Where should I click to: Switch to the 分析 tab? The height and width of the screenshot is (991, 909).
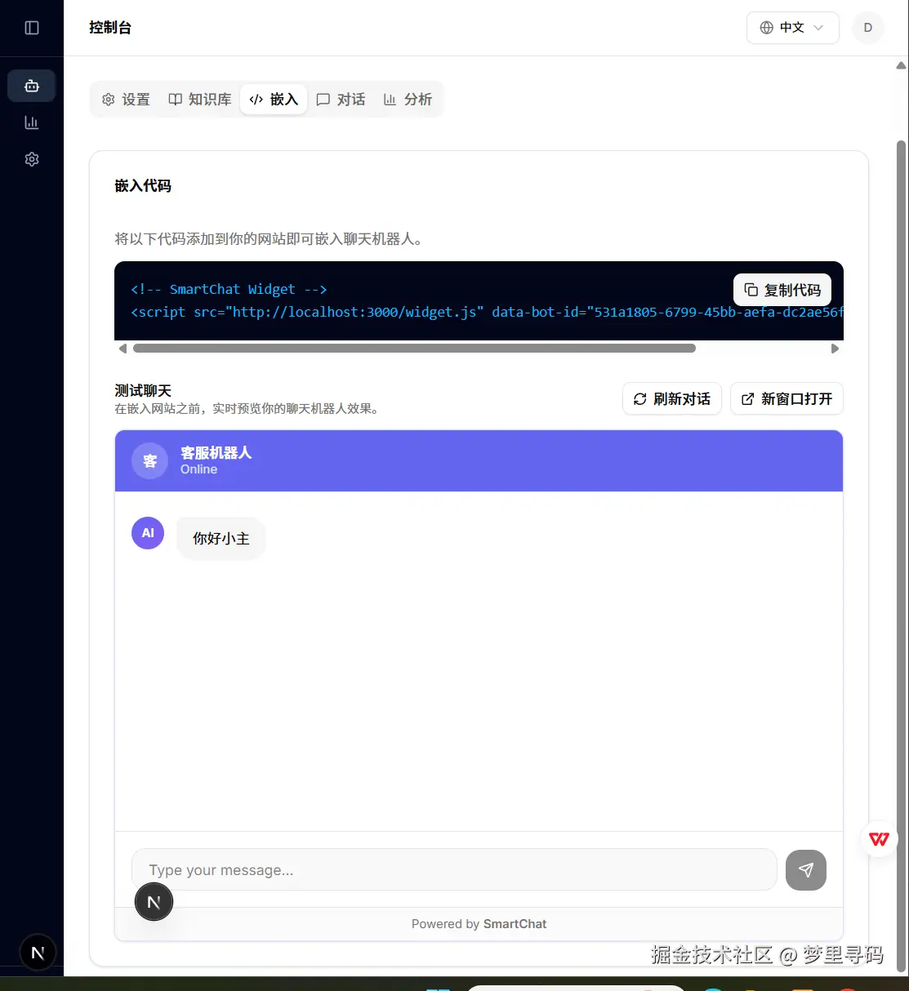[408, 99]
